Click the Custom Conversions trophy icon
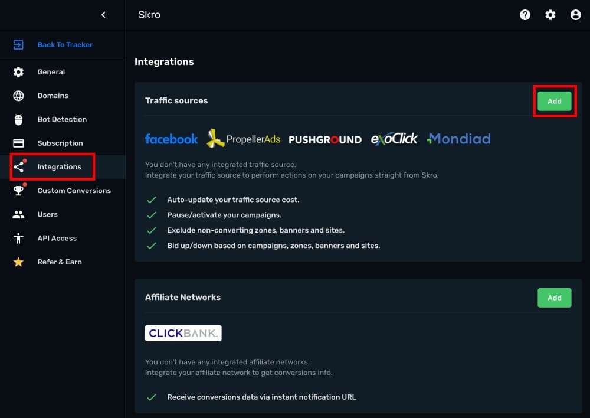This screenshot has width=590, height=418. pos(18,191)
